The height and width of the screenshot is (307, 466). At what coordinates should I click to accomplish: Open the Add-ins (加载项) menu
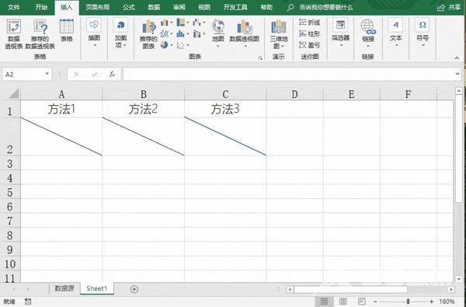tap(120, 34)
